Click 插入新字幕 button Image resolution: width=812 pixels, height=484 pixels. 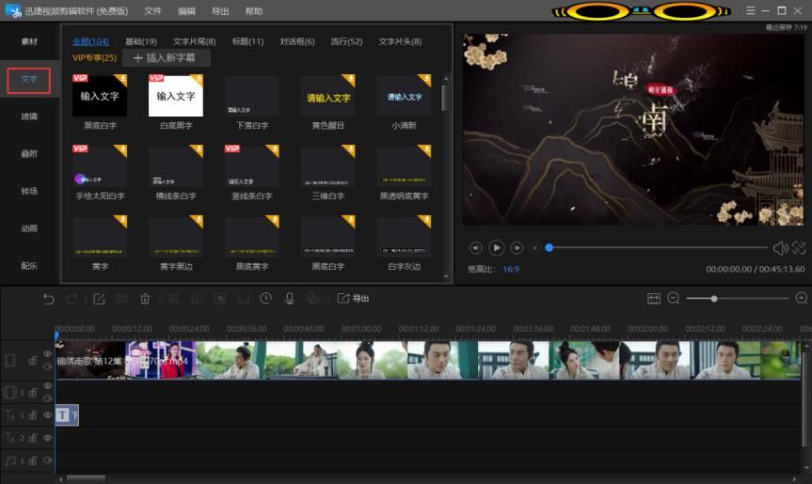click(166, 58)
